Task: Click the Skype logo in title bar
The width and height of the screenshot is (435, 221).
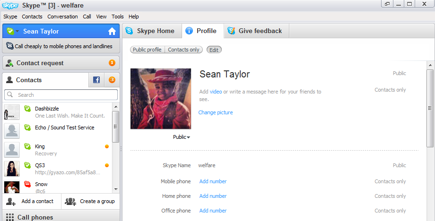Action: point(10,5)
